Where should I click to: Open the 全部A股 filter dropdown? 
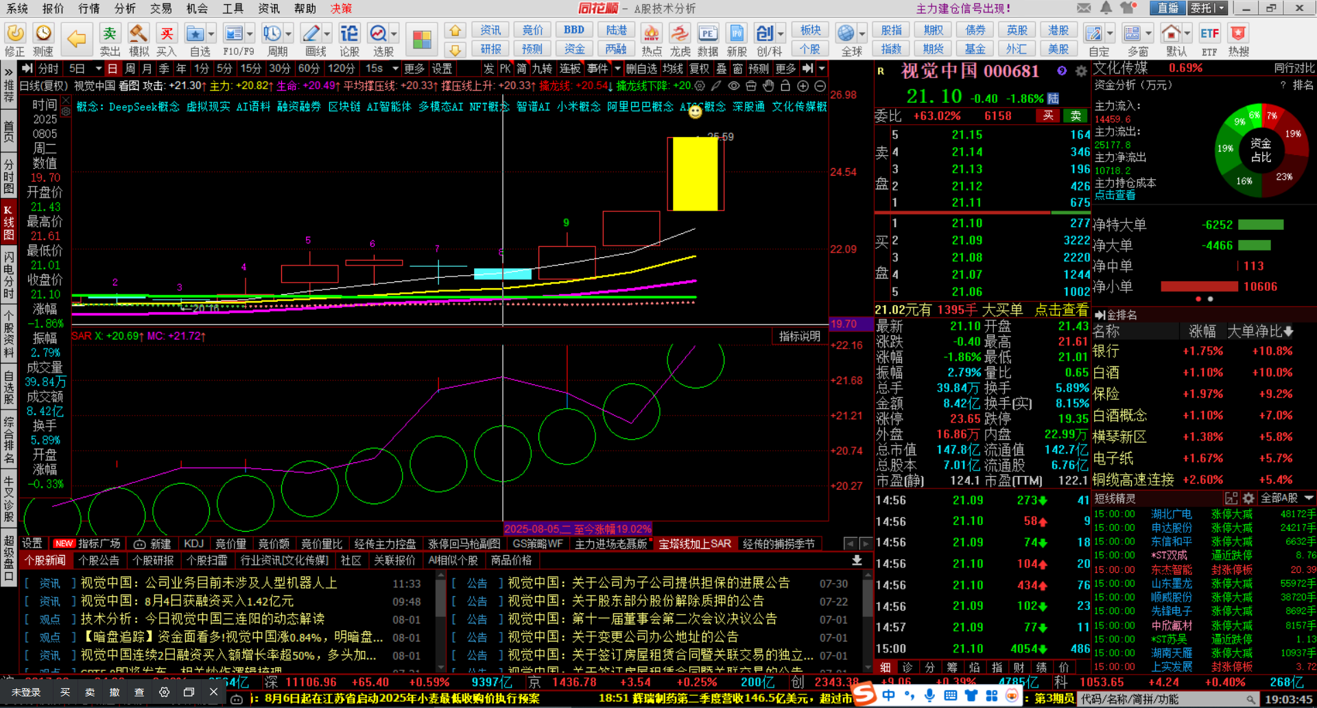click(x=1287, y=498)
